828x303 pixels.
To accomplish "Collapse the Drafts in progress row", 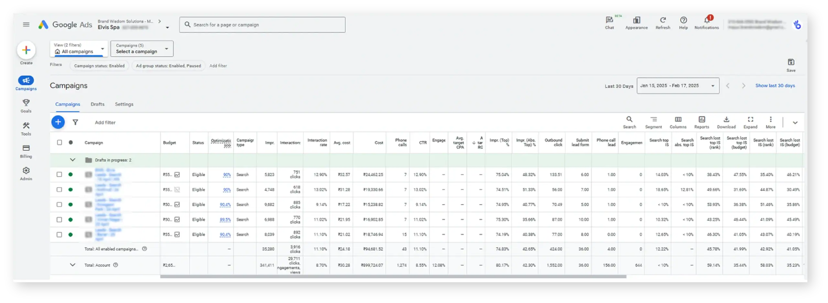I will (x=72, y=160).
